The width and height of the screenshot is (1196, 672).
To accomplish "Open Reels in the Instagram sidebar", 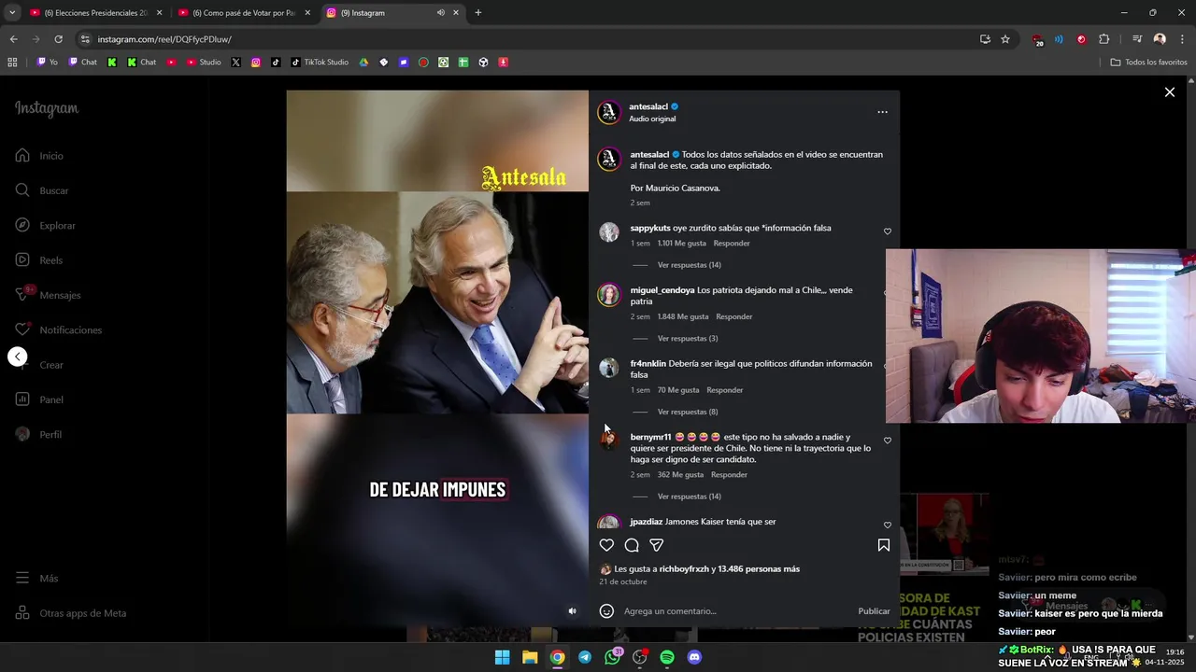I will coord(39,260).
